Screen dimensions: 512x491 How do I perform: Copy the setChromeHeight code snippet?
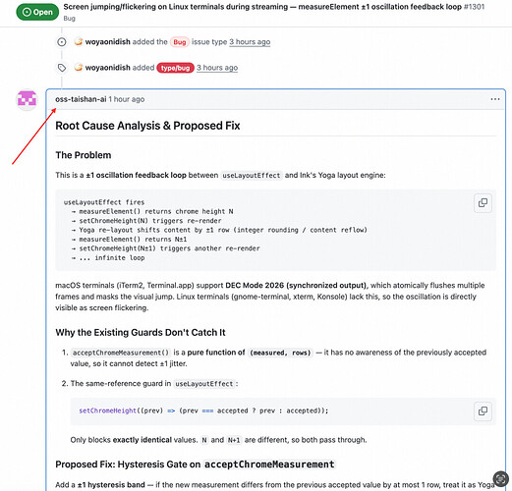[x=483, y=411]
